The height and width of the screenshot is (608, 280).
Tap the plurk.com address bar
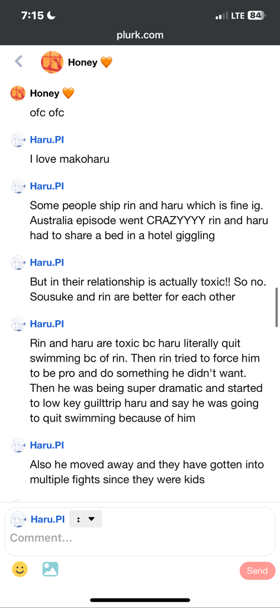coord(140,35)
